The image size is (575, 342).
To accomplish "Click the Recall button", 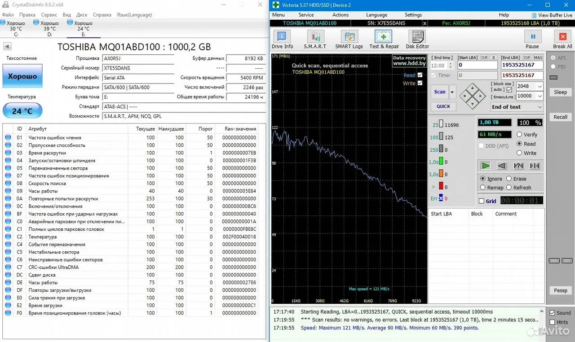I will click(x=560, y=117).
